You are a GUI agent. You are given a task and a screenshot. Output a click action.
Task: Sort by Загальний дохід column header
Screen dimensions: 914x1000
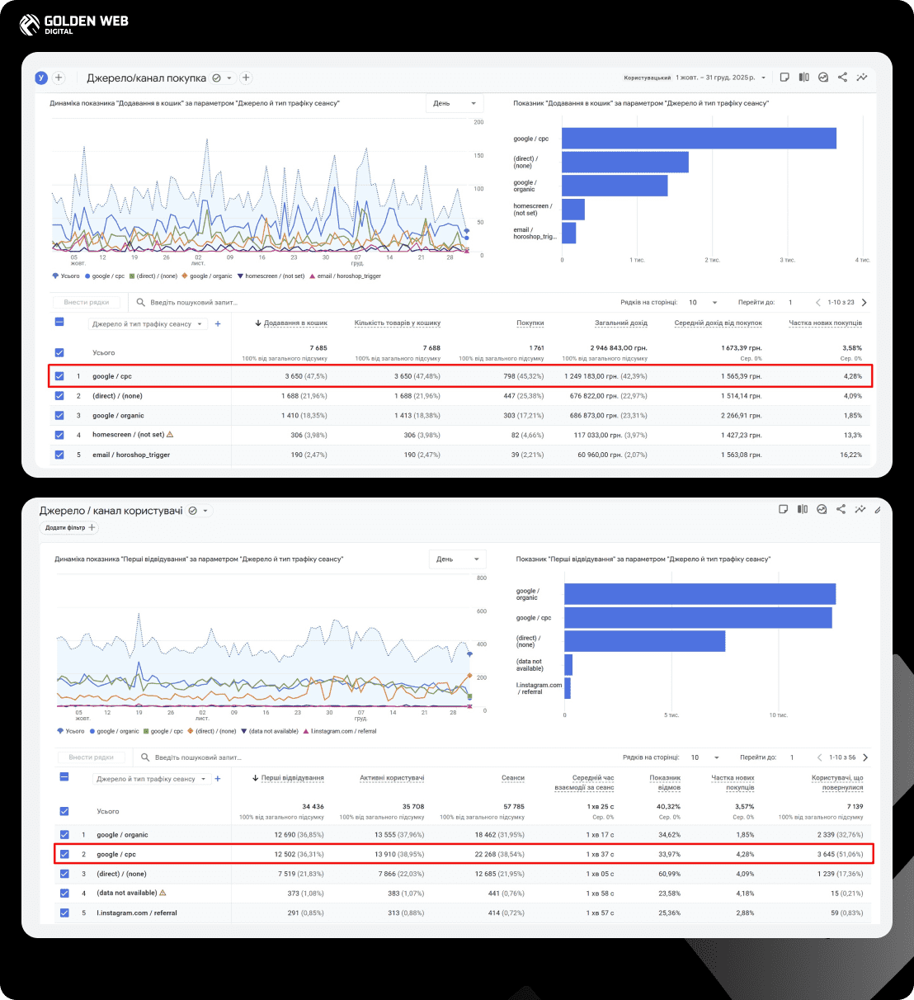click(x=621, y=323)
